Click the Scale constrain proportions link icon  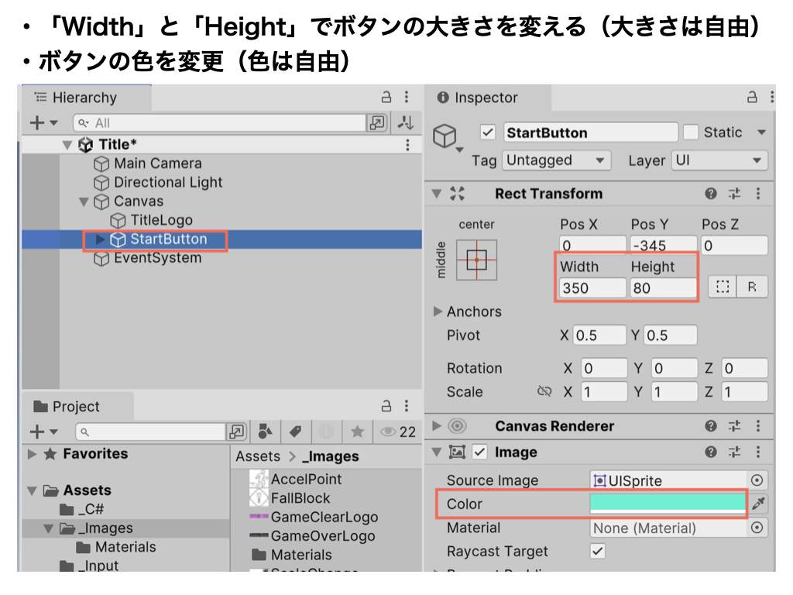(544, 392)
